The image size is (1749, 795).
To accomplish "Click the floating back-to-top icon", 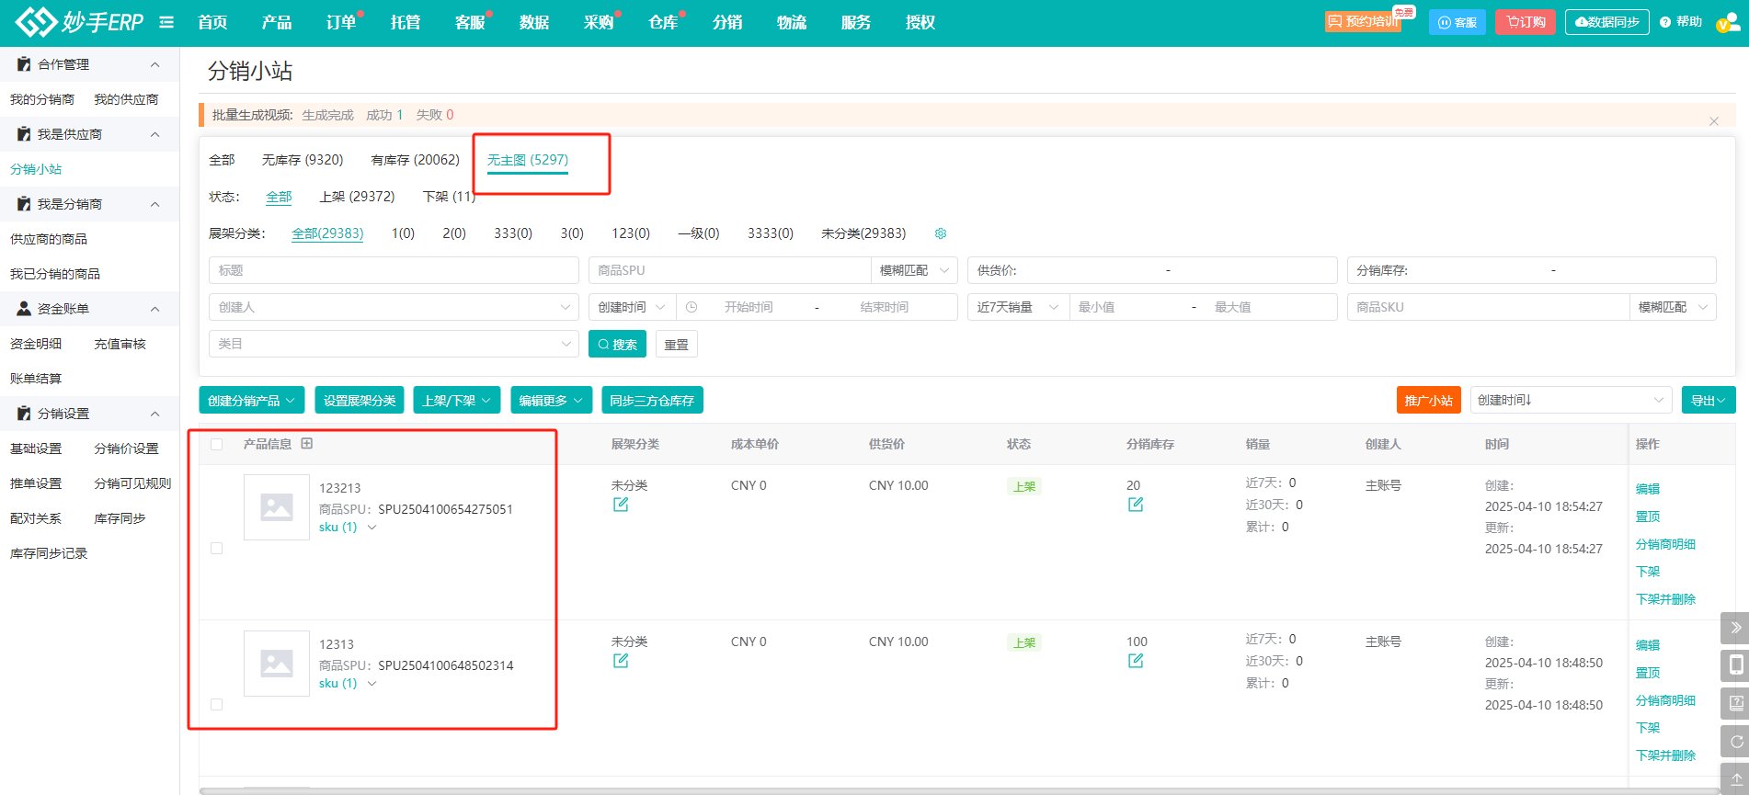I will 1735,778.
